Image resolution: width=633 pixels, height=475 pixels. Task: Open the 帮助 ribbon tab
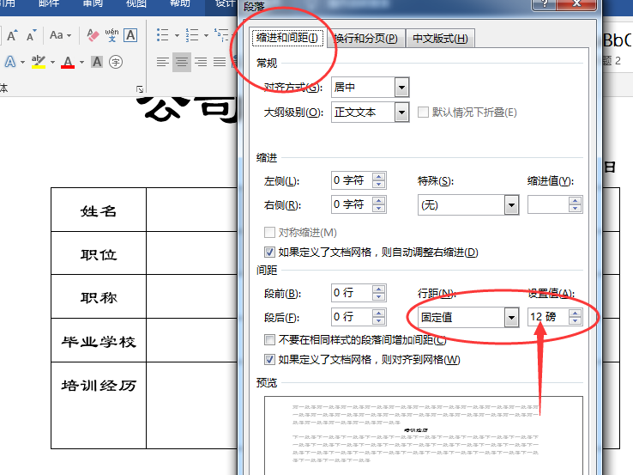(x=179, y=4)
